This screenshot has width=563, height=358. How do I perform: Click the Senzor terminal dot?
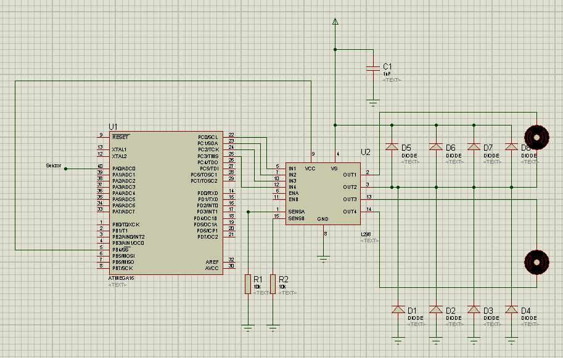point(66,169)
